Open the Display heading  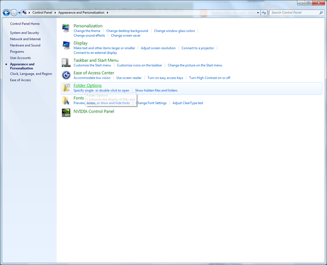point(80,43)
